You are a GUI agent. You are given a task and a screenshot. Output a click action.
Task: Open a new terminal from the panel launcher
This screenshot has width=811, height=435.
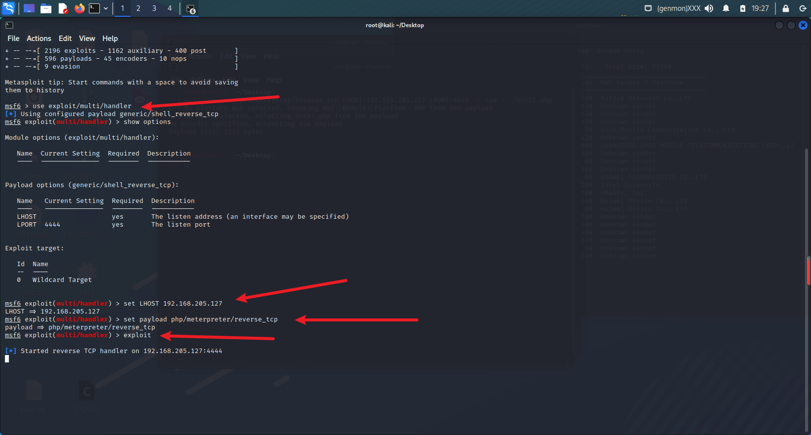click(94, 8)
